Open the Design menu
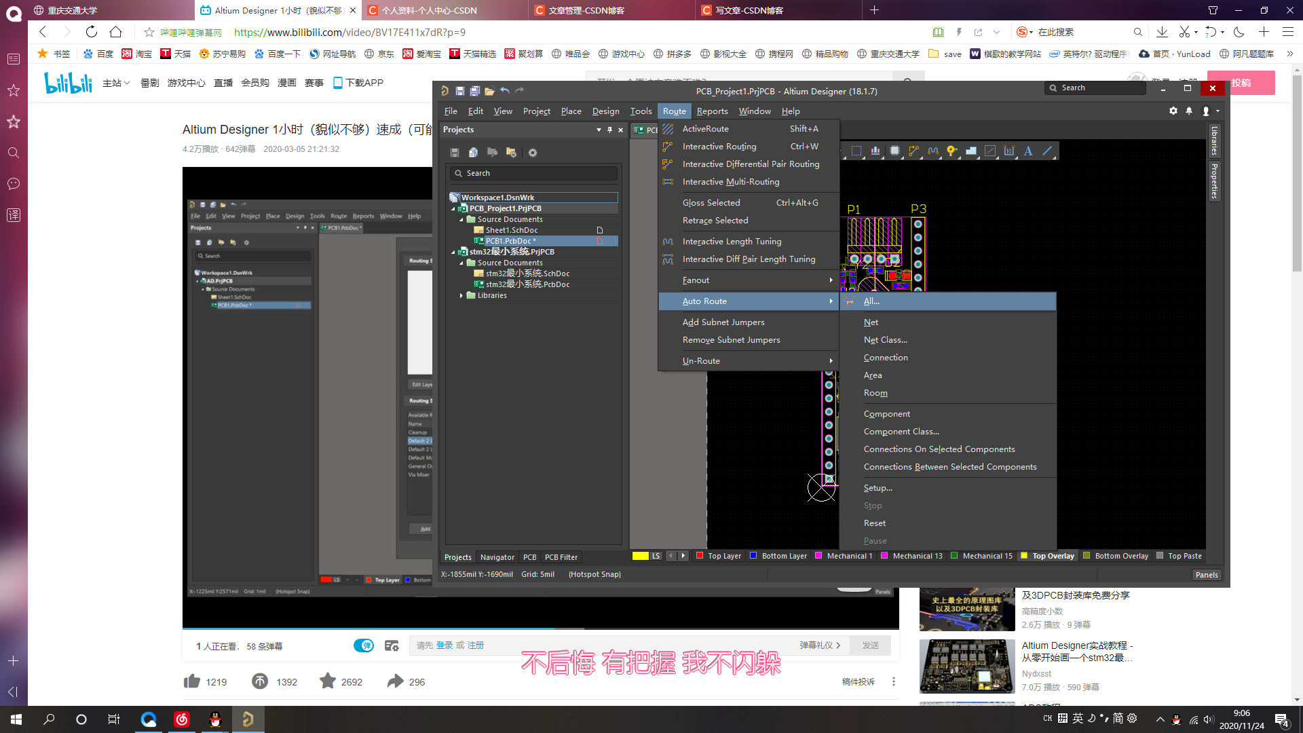Screen dimensions: 1303x733 pyautogui.click(x=605, y=111)
